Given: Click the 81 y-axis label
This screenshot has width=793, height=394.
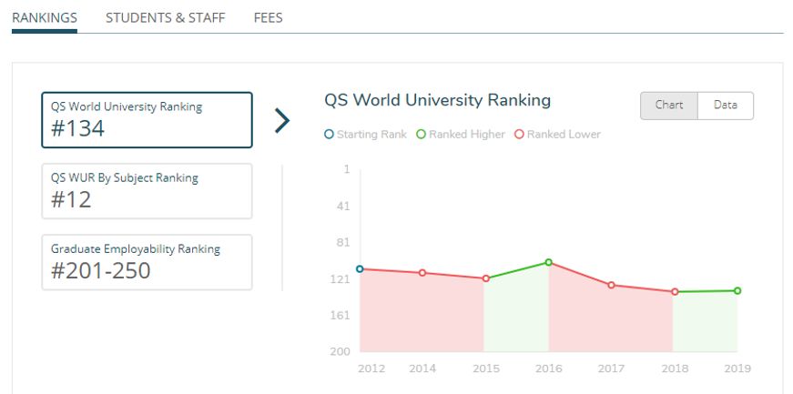Looking at the screenshot, I should pos(343,243).
